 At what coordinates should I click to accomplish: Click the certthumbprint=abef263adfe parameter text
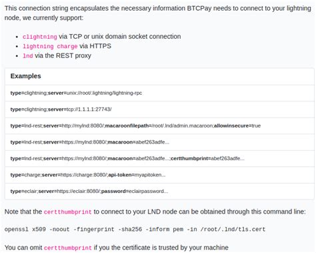(207, 158)
